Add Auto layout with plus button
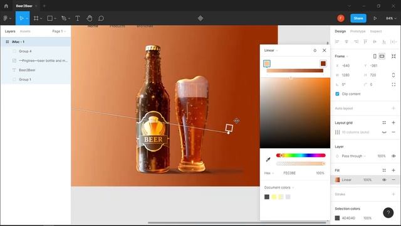Viewport: 401px width, 226px height. tap(393, 109)
